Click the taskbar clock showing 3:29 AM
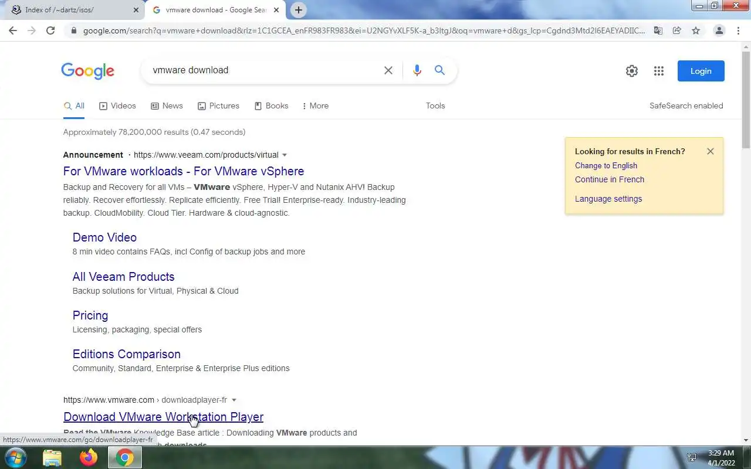 [721, 457]
